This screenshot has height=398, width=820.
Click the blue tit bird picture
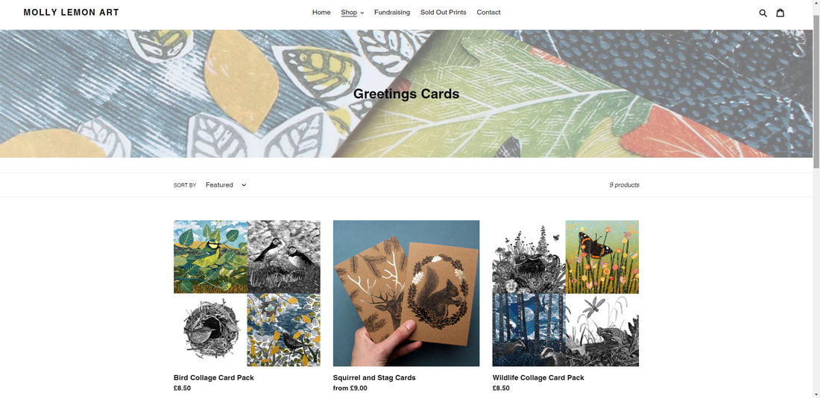210,256
